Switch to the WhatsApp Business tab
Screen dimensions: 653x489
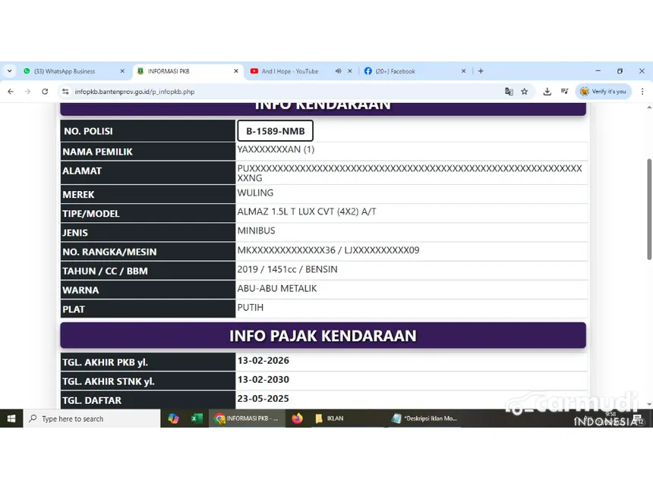pyautogui.click(x=74, y=71)
